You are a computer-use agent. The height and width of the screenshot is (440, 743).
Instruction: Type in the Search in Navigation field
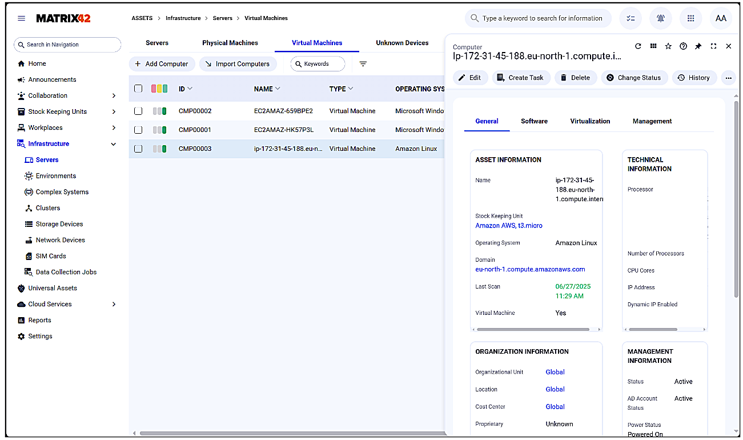[67, 44]
